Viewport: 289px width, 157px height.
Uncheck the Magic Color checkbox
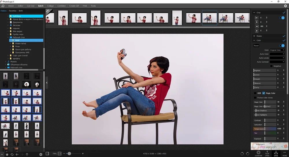(264, 93)
